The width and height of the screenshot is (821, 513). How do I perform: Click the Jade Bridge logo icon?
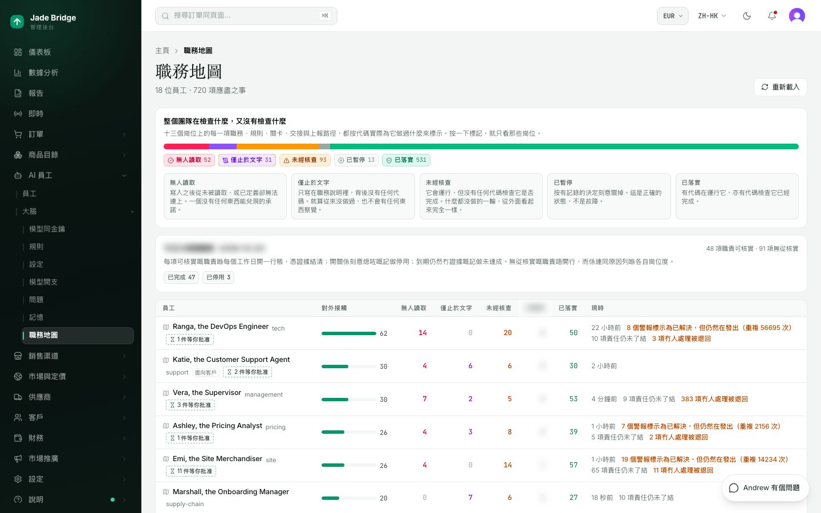pos(17,22)
